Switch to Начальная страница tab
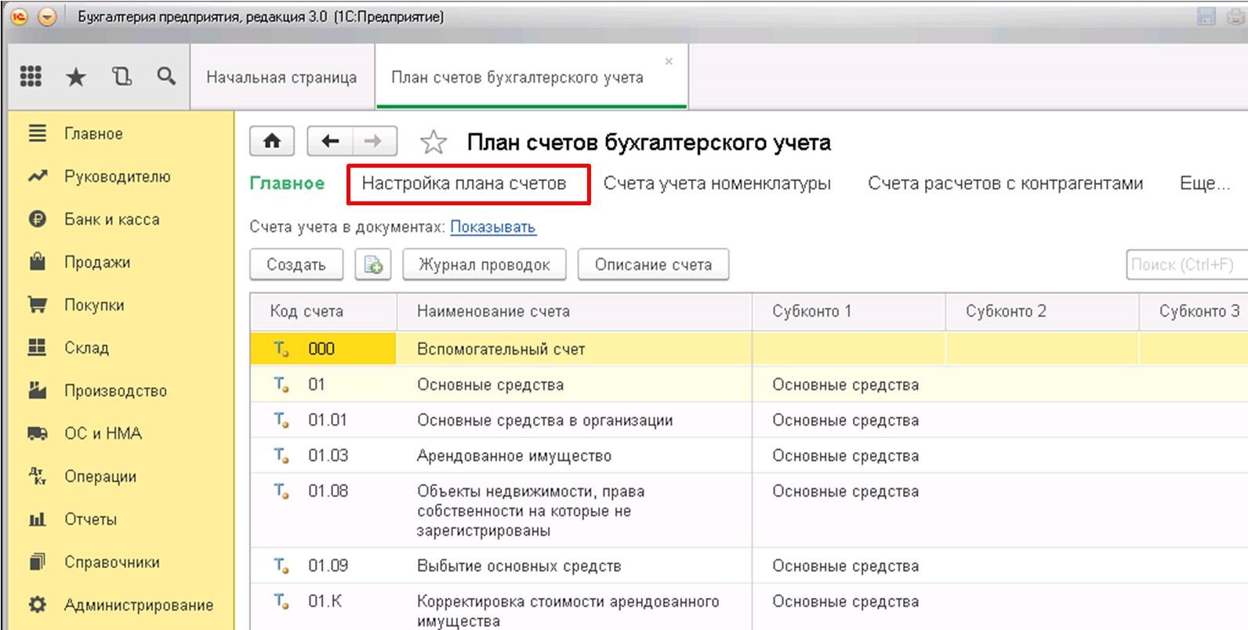The image size is (1248, 630). pos(281,78)
